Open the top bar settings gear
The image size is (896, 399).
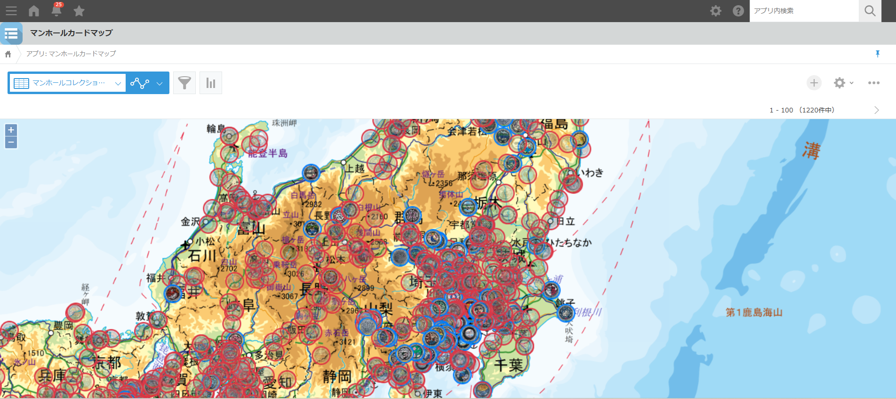pos(715,11)
